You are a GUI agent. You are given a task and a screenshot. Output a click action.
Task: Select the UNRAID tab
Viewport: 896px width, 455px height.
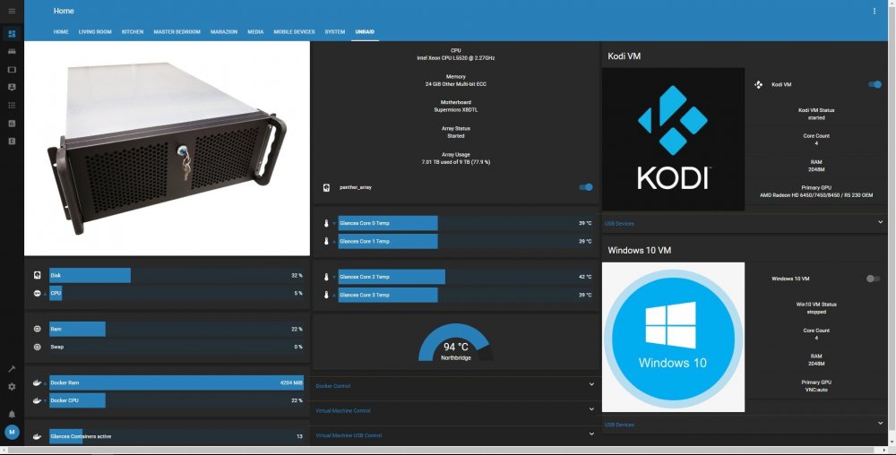pos(365,32)
